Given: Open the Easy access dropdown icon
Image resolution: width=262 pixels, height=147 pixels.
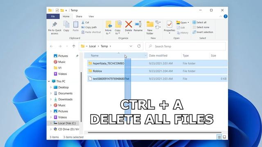Looking at the screenshot, I should (158, 27).
